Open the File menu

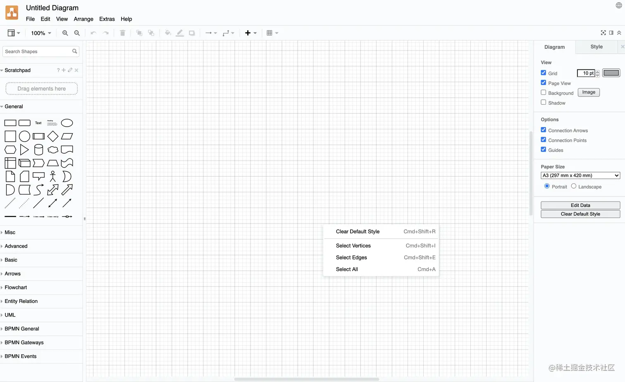[30, 19]
